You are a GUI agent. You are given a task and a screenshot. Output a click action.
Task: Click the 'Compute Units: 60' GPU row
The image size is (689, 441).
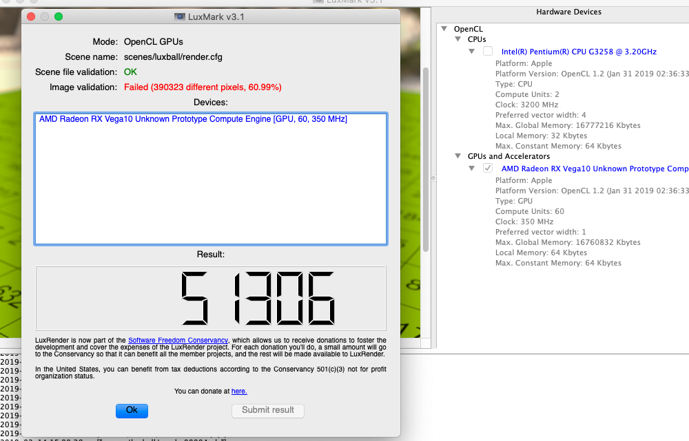coord(529,211)
